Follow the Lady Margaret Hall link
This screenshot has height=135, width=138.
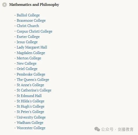(x=32, y=47)
